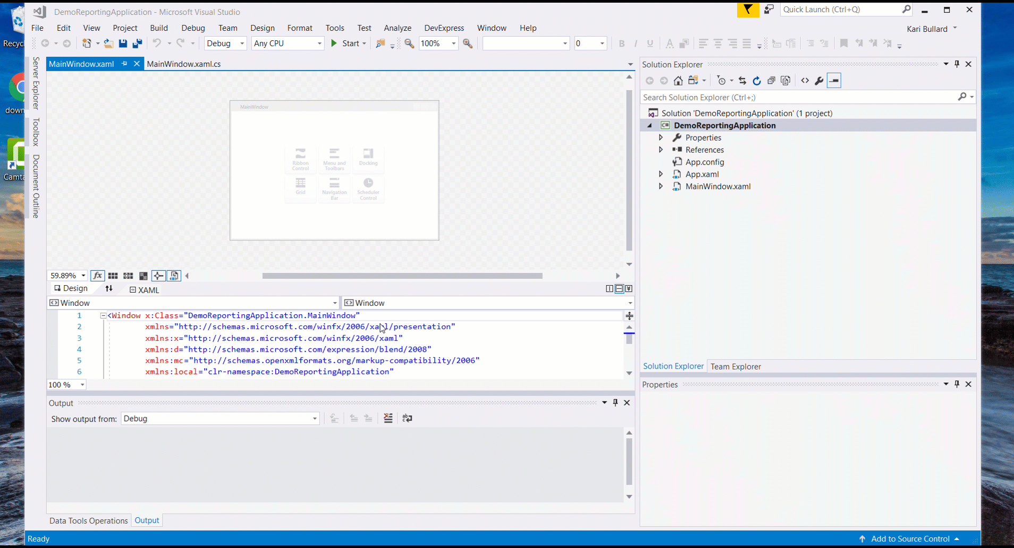Open the DevExpress menu
This screenshot has width=1014, height=548.
point(444,28)
